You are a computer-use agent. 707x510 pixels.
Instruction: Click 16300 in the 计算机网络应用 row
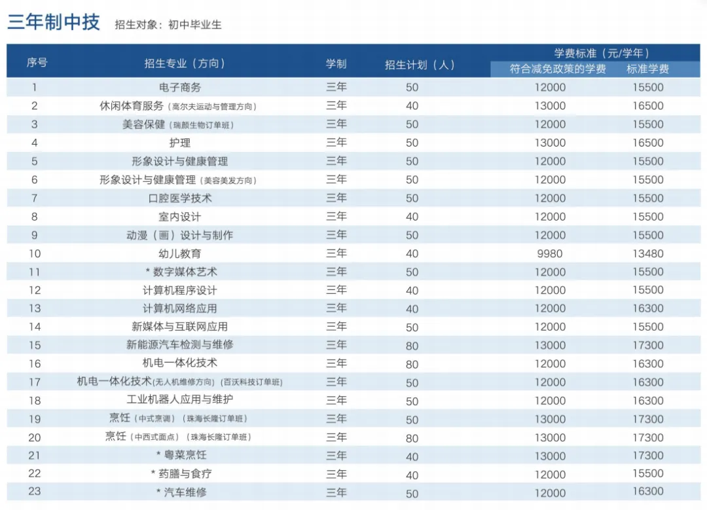coord(648,308)
